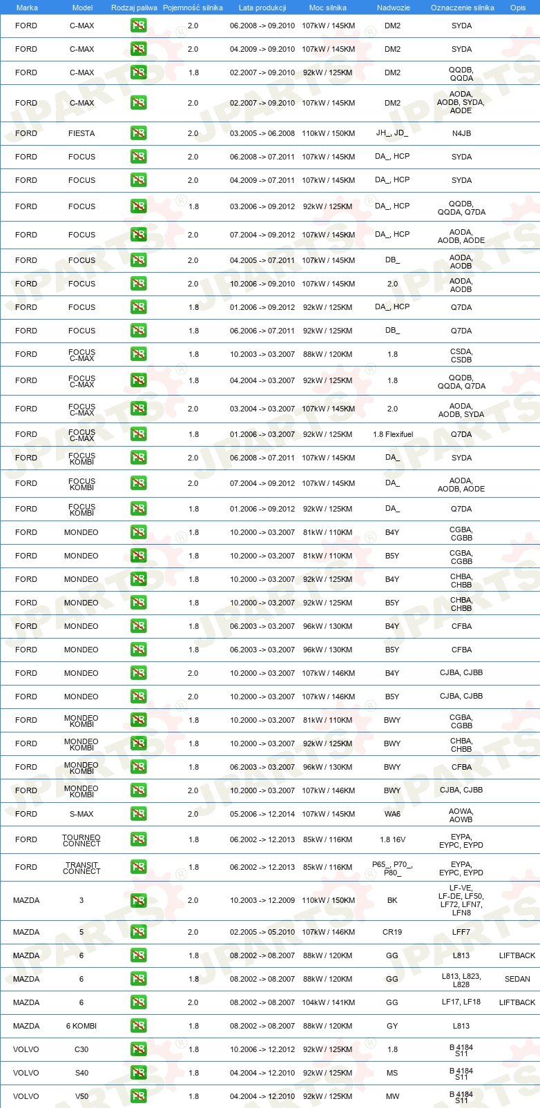Select the TRANSIT CONNECT model cell
The image size is (540, 1108).
pyautogui.click(x=81, y=868)
